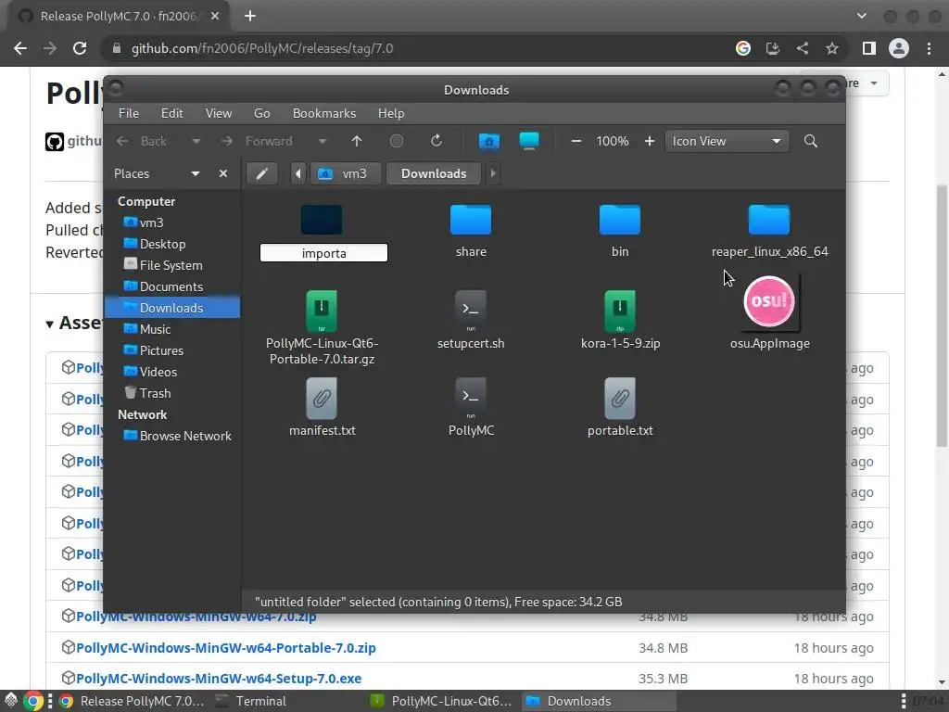
Task: Open the share folder
Action: click(471, 231)
